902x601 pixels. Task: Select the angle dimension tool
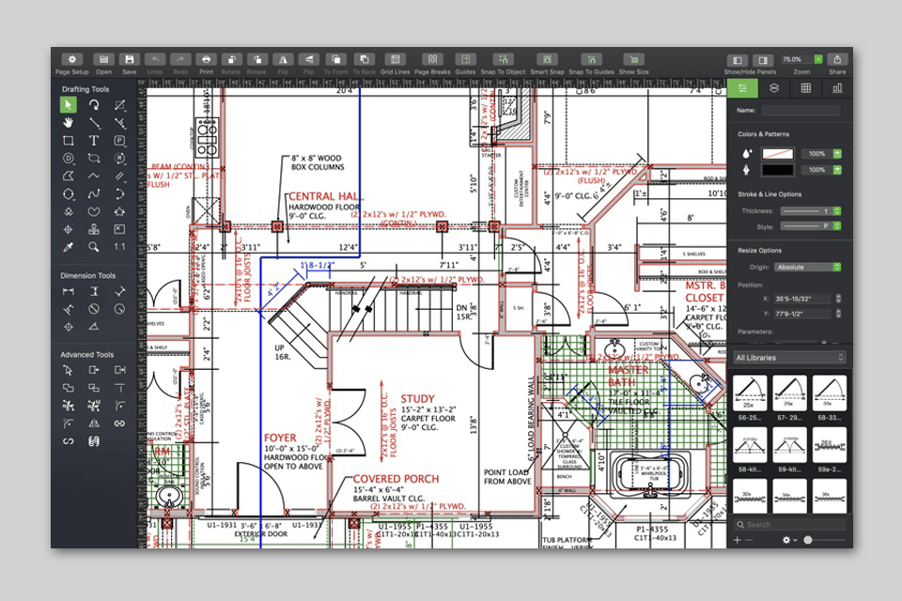(x=94, y=327)
